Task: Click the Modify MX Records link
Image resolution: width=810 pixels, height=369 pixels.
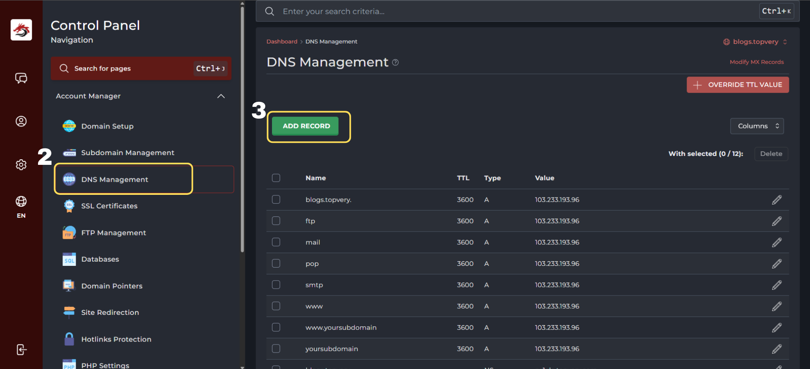Action: click(x=756, y=62)
